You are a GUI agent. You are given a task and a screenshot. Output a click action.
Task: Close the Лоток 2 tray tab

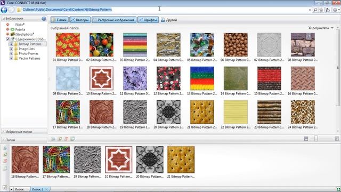[x=46, y=189]
